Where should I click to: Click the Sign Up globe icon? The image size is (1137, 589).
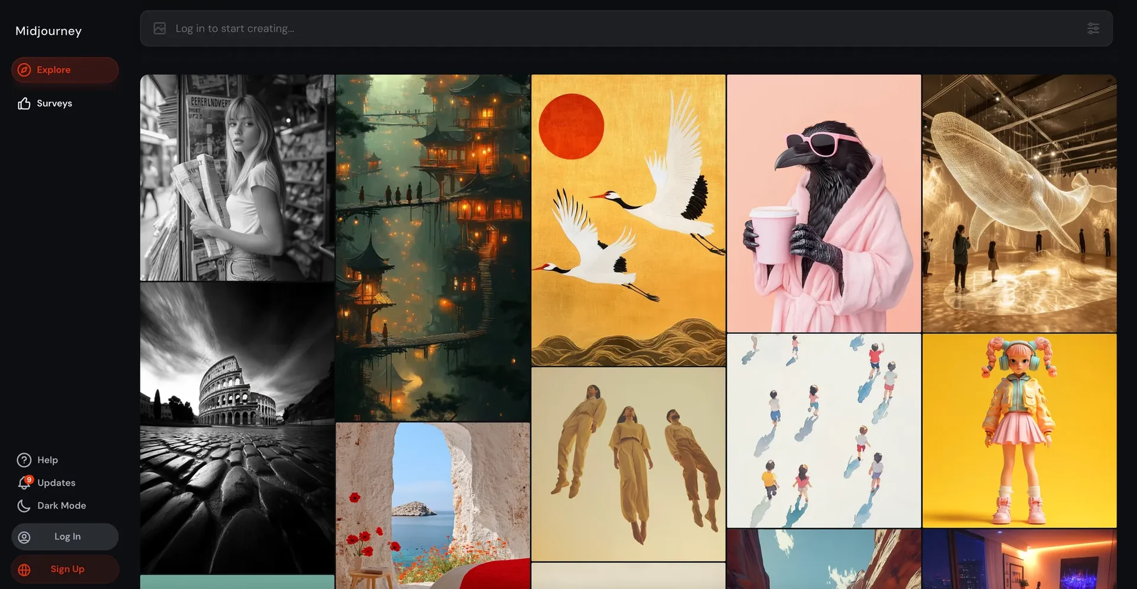[x=24, y=569]
